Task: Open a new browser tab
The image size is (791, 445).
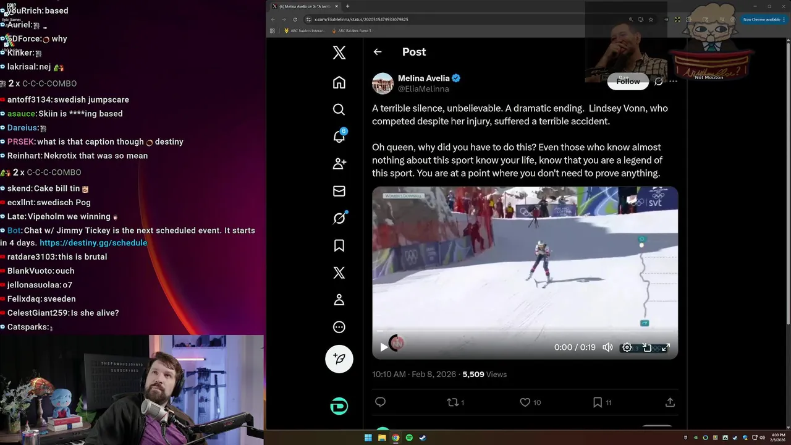Action: coord(347,6)
